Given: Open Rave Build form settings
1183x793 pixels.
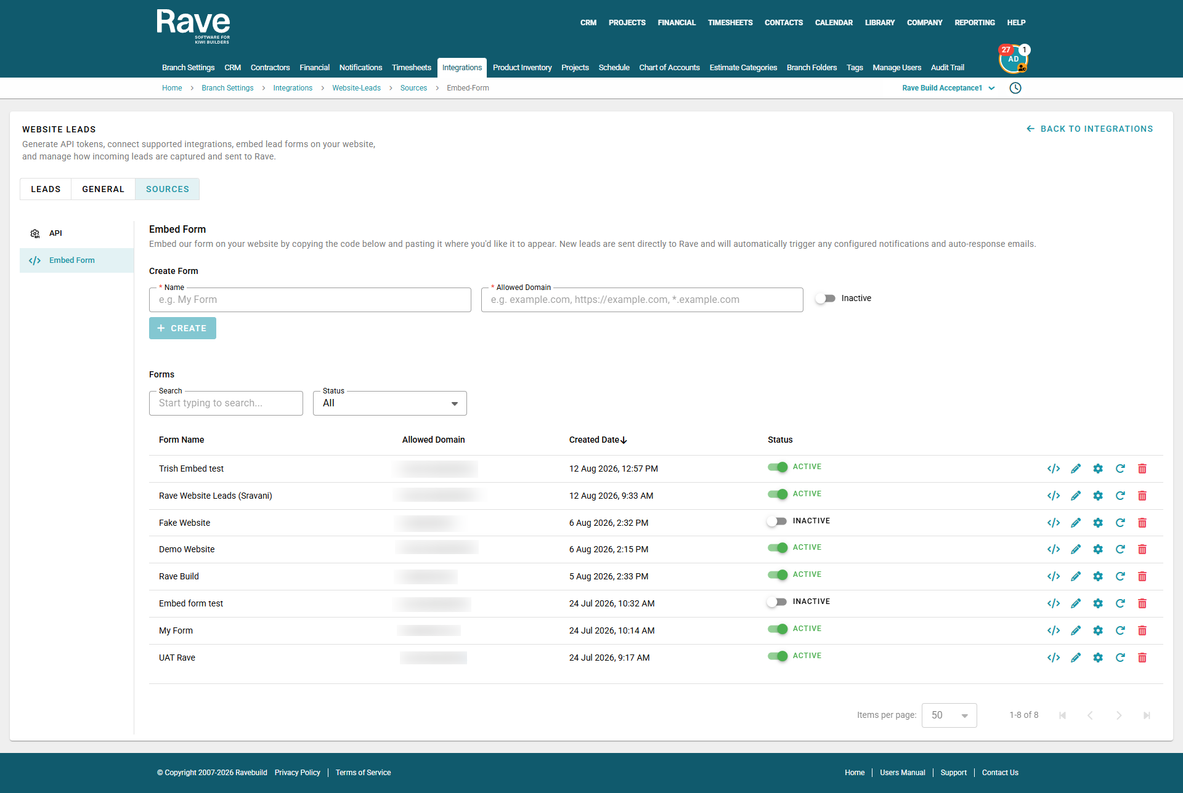Looking at the screenshot, I should coord(1098,576).
